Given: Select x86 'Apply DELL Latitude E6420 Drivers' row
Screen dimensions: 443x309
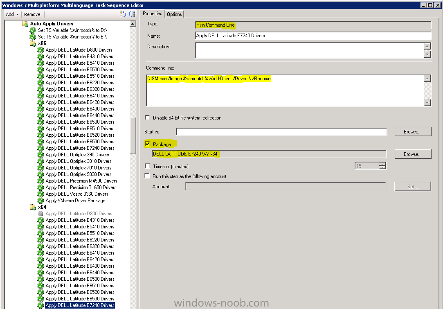Looking at the screenshot, I should click(80, 102).
